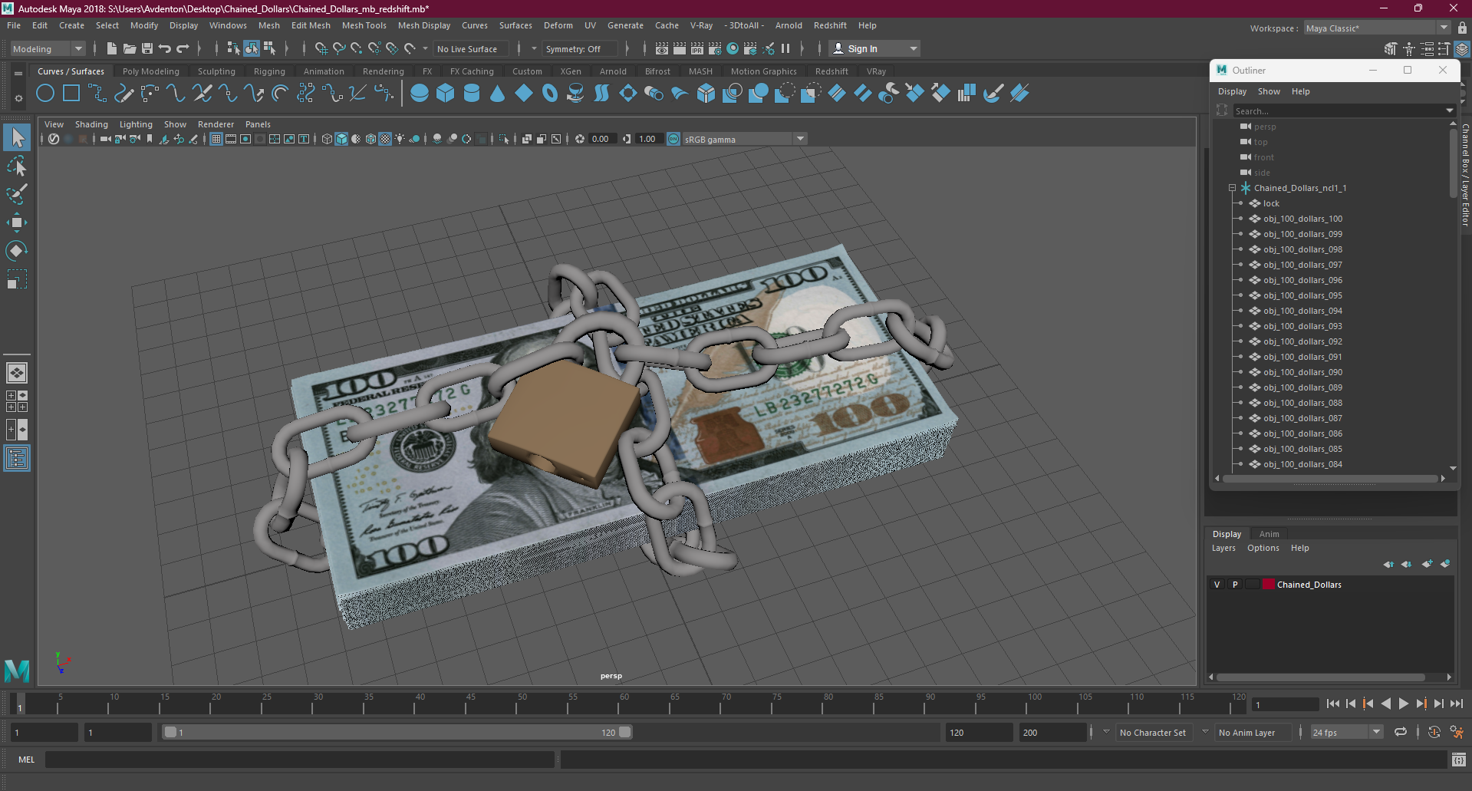Viewport: 1472px width, 791px height.
Task: Open the Deform menu
Action: pyautogui.click(x=558, y=25)
